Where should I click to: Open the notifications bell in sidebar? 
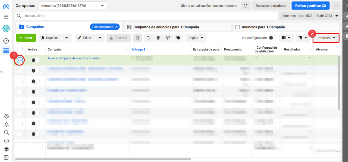(x=6, y=124)
